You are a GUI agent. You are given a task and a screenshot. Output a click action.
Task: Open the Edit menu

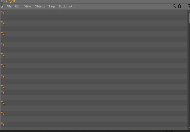click(18, 6)
